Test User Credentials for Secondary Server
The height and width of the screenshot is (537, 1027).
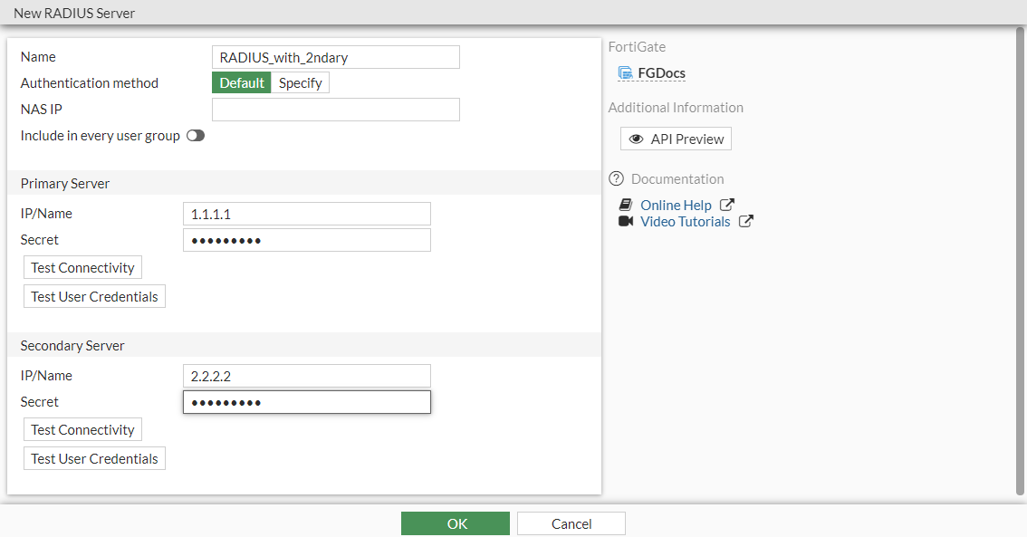94,459
